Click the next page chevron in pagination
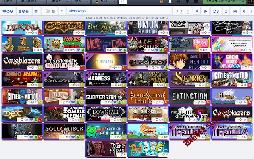The width and height of the screenshot is (254, 159). click(188, 11)
